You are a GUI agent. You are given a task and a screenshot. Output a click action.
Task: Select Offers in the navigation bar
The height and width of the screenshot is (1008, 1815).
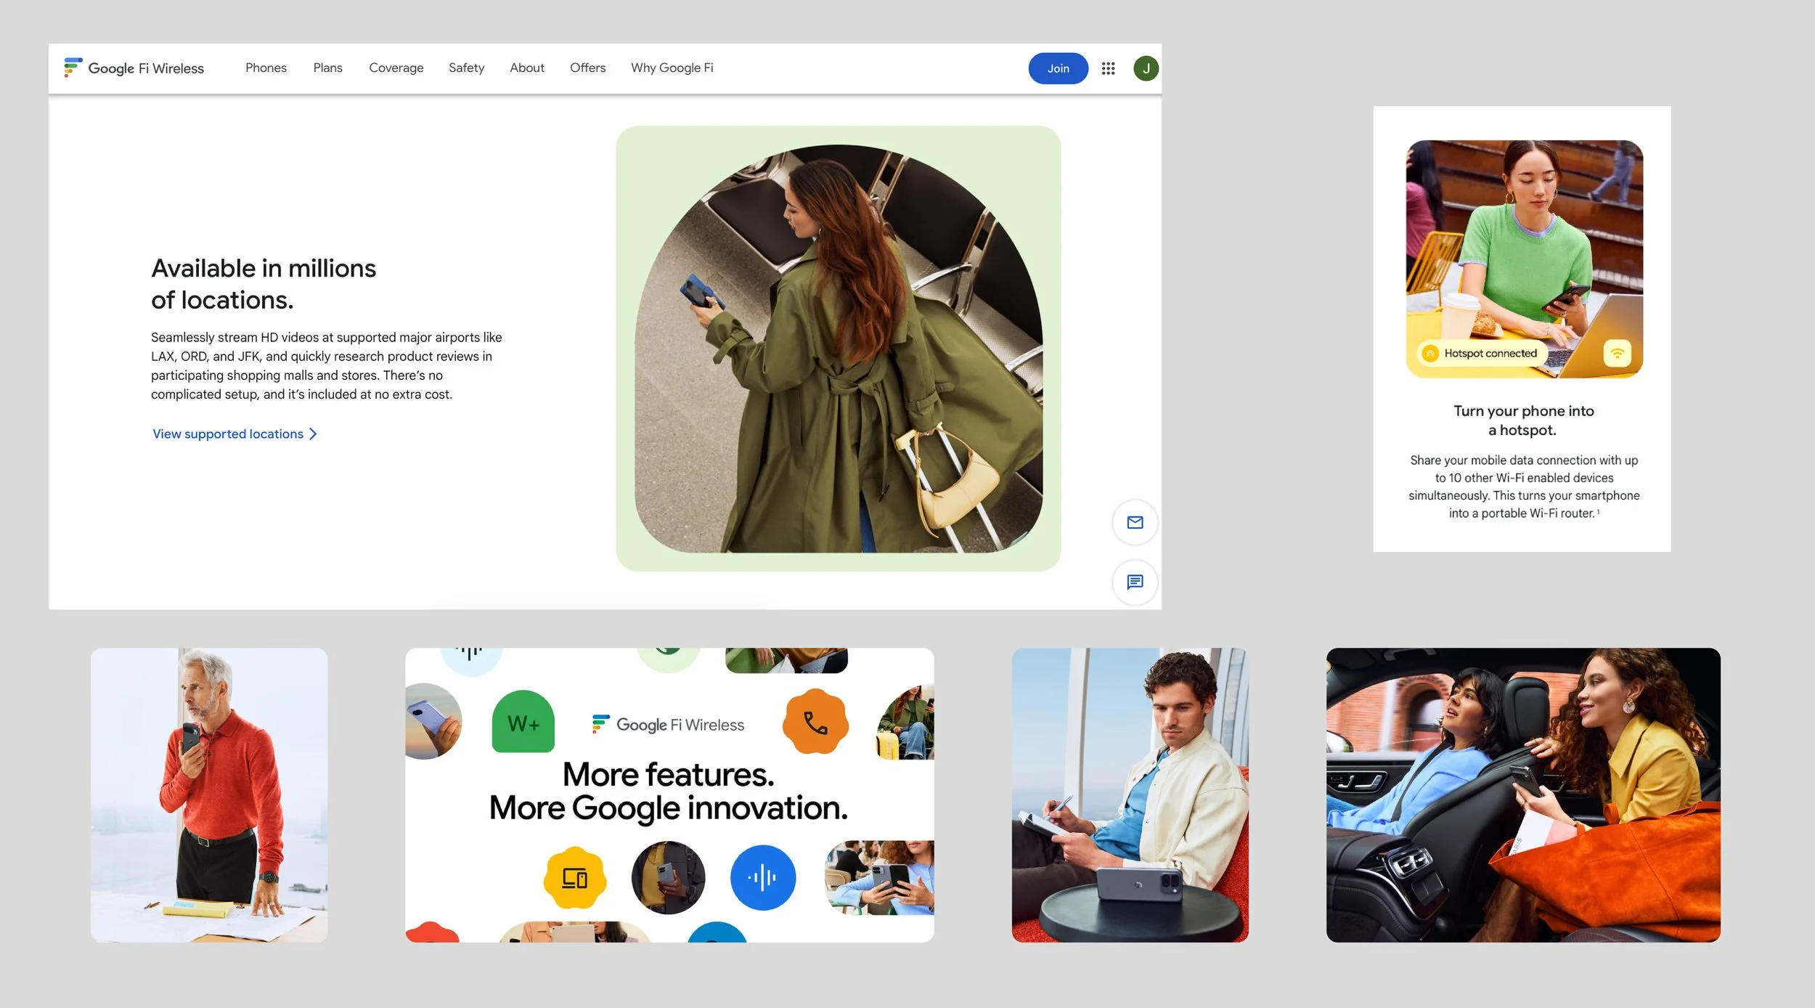(x=587, y=68)
